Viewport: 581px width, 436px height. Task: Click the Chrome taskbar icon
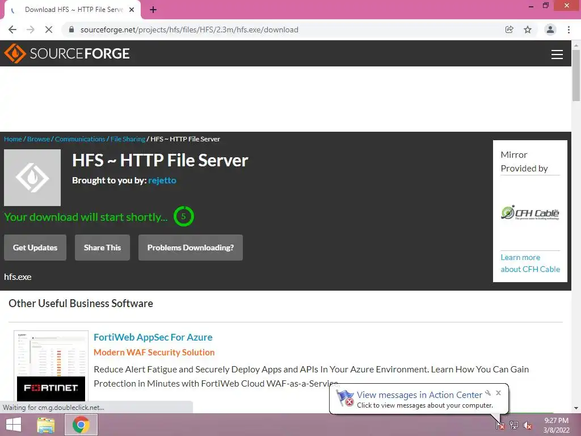coord(81,425)
